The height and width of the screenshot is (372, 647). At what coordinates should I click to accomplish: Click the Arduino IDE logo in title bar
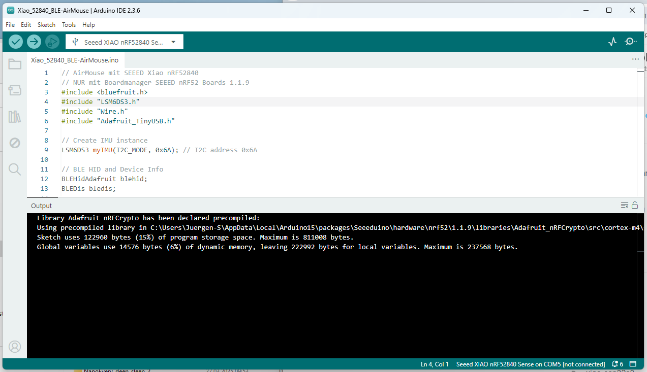tap(11, 10)
